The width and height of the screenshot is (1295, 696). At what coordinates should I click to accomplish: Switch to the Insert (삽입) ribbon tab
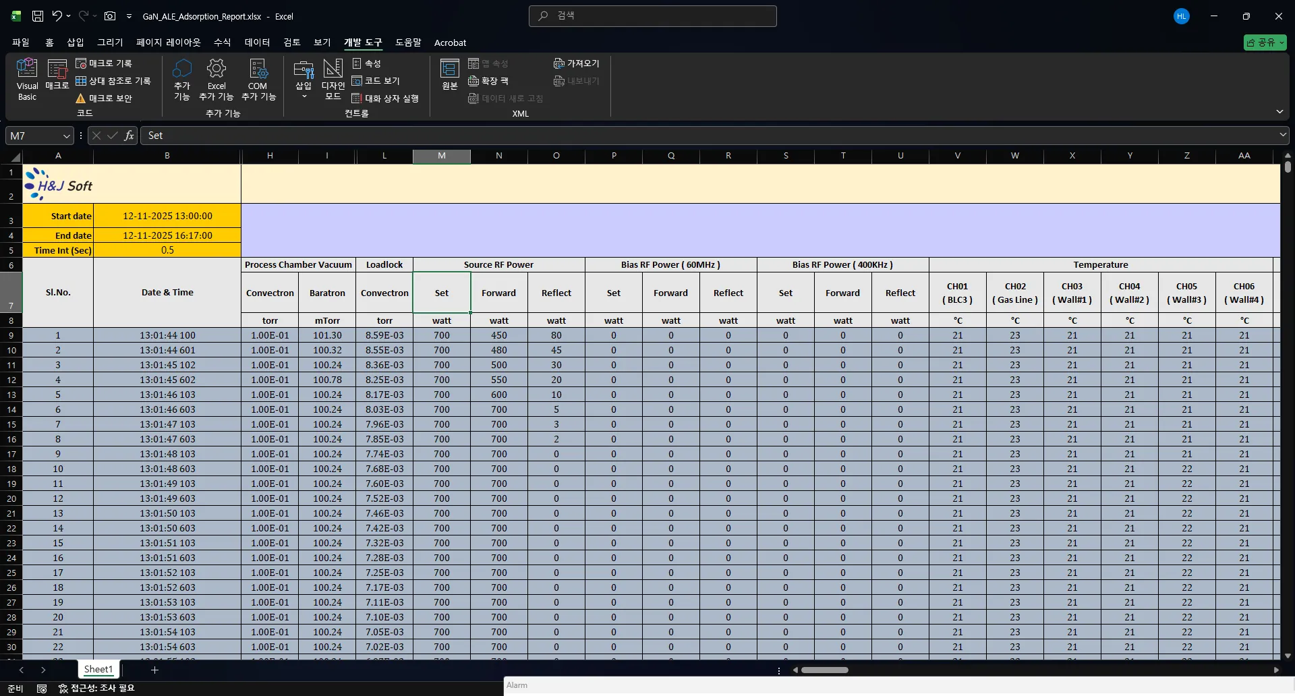click(76, 42)
